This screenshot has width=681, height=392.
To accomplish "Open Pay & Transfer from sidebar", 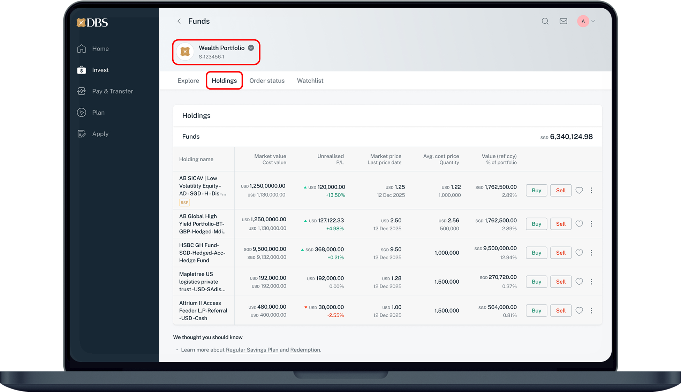I will (112, 91).
